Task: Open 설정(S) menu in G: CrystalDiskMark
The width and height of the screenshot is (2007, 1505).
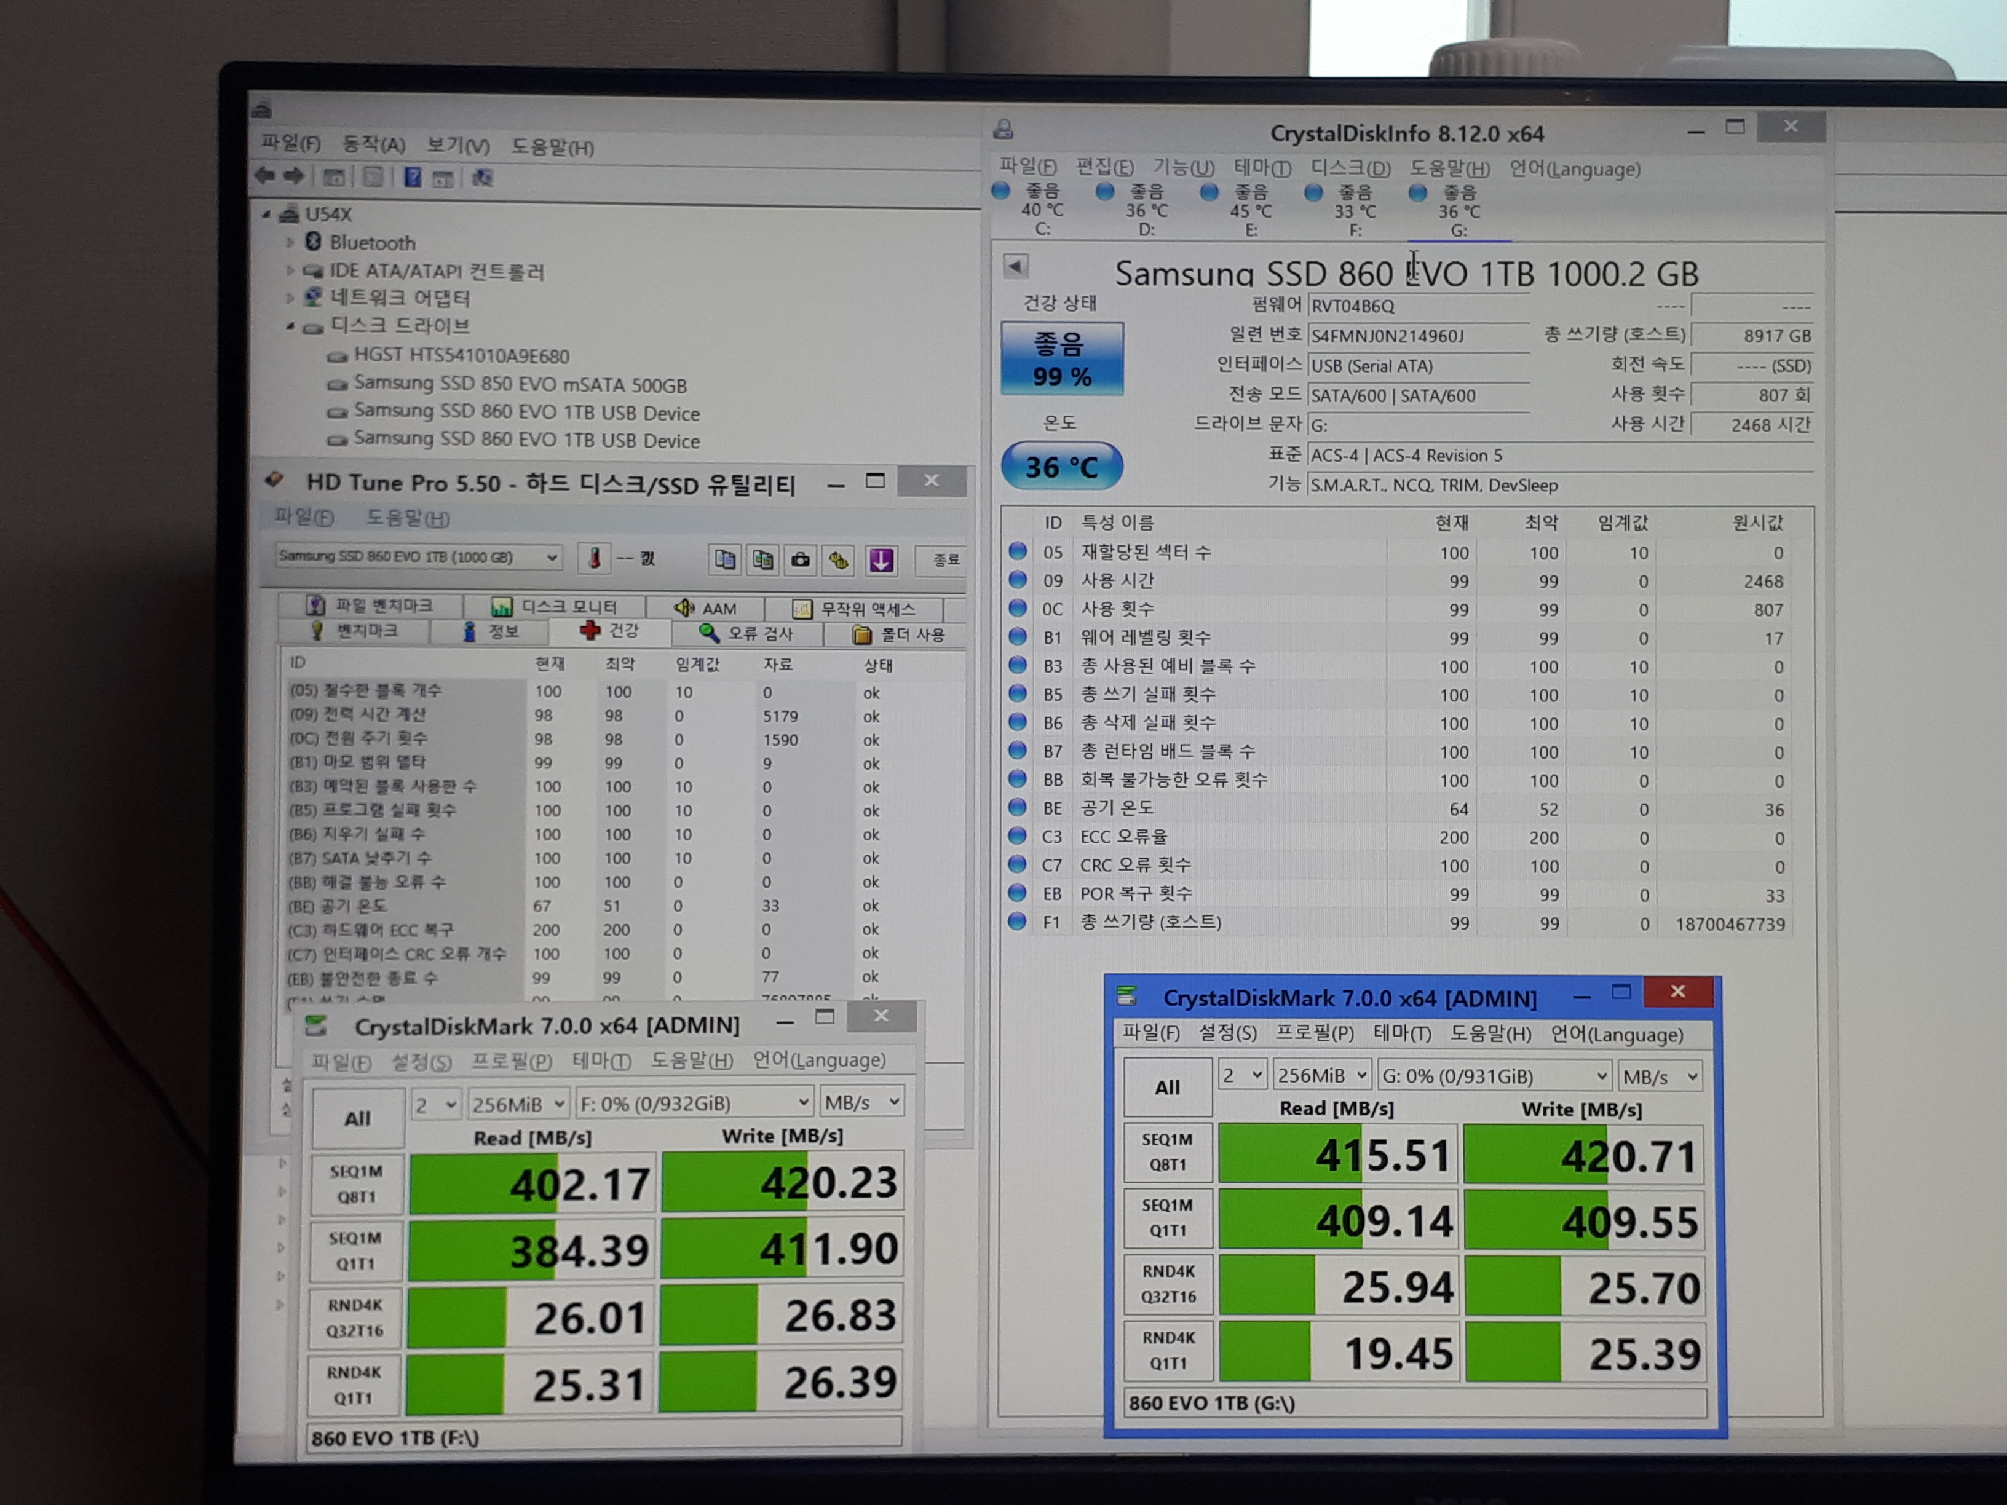Action: click(x=1227, y=1032)
